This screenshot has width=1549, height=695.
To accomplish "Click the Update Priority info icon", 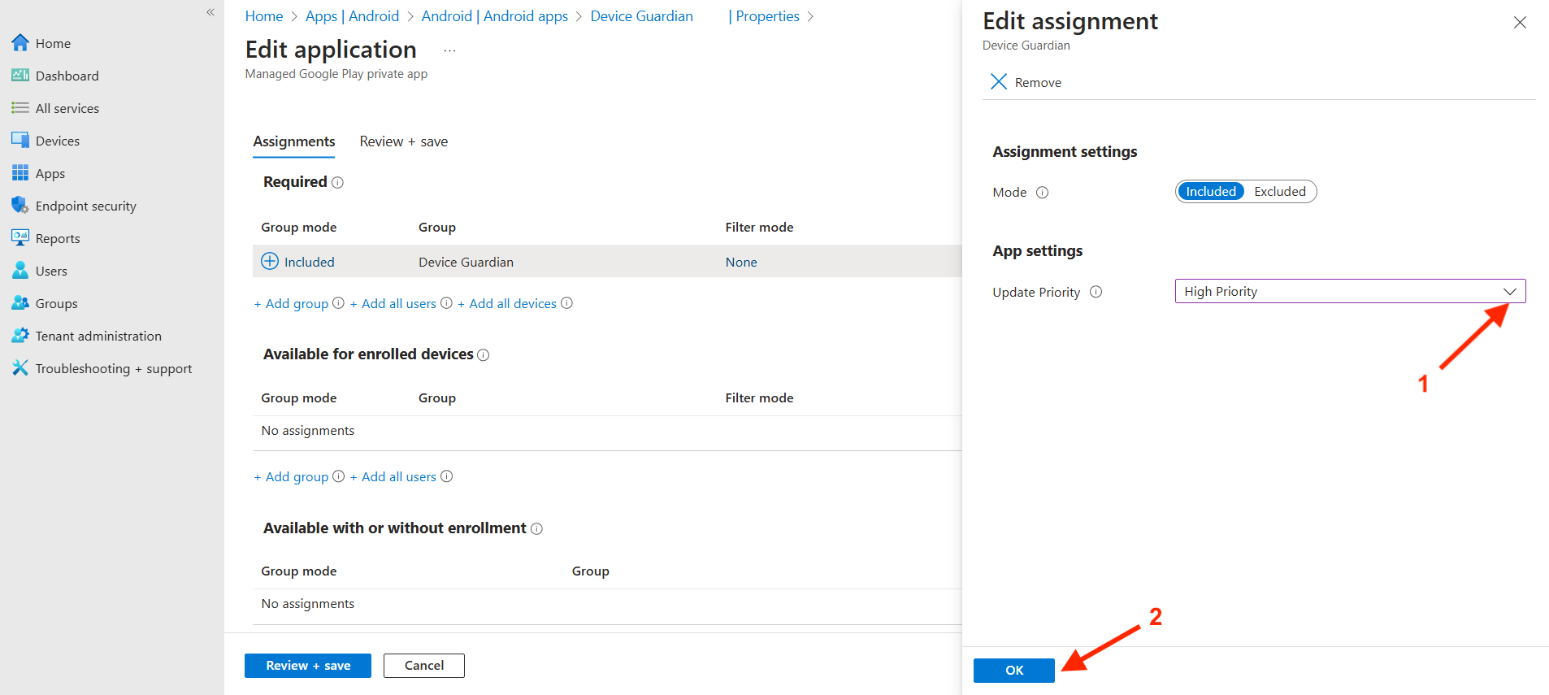I will click(1096, 292).
